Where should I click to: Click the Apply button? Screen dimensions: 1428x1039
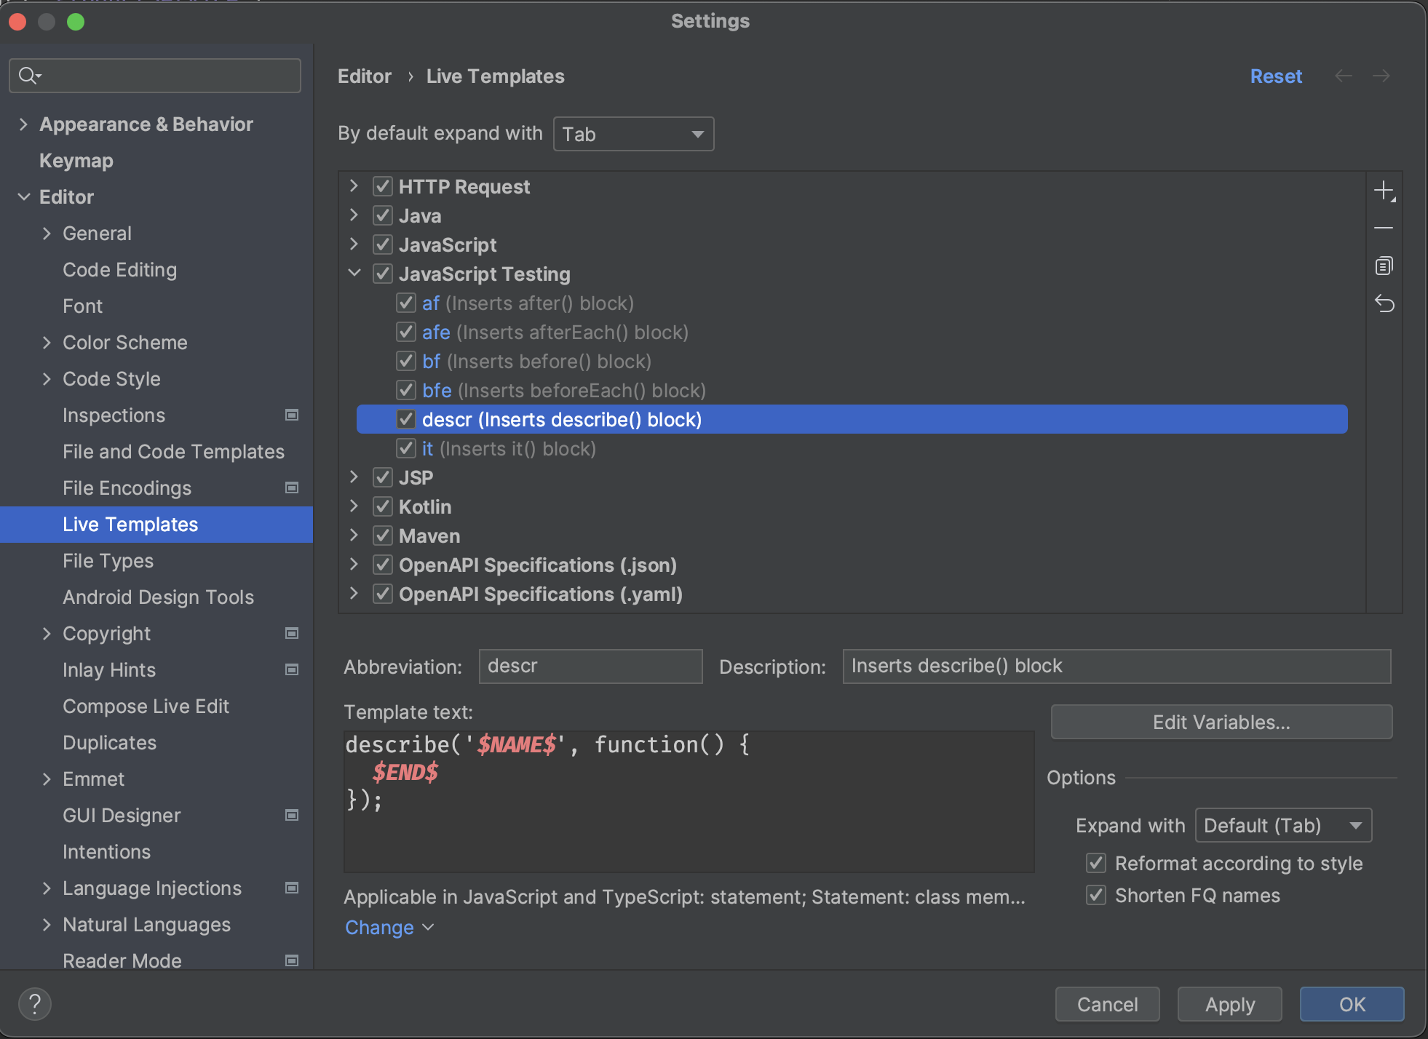[1229, 1004]
